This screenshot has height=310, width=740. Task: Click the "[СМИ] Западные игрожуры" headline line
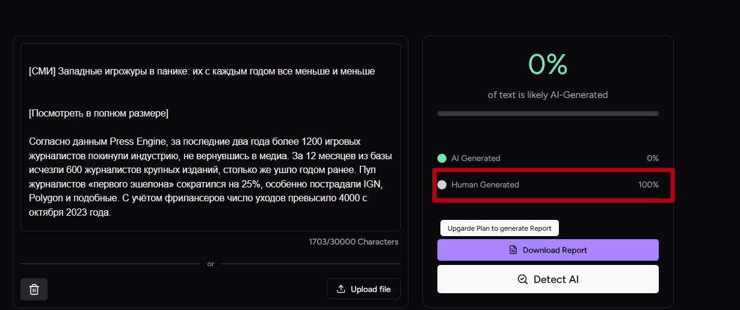202,71
